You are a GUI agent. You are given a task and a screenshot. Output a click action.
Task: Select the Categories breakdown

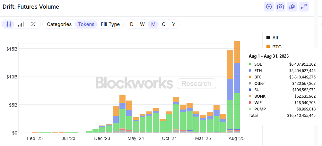coord(59,24)
